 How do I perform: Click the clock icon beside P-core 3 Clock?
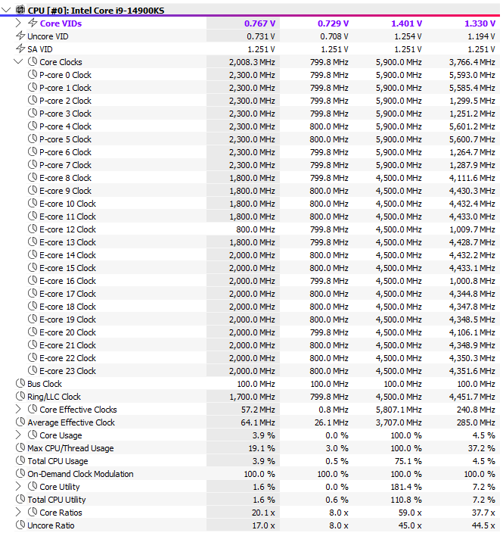(33, 113)
